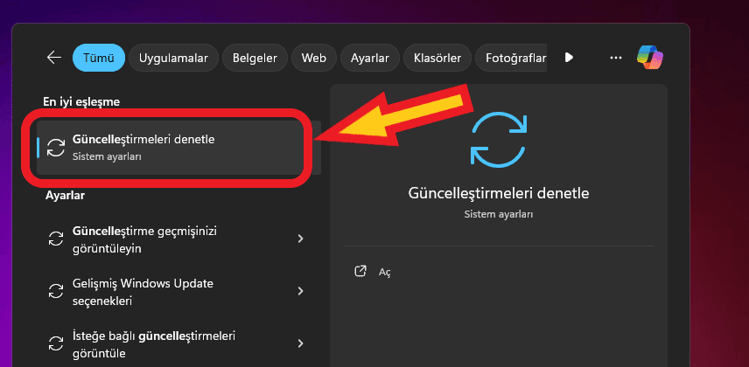Click sync icon next to Güncelleştirme geçmişinizi görüntüleyin
The width and height of the screenshot is (749, 367).
click(56, 239)
